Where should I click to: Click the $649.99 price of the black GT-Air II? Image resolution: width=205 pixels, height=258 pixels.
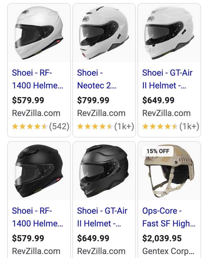[x=93, y=238]
